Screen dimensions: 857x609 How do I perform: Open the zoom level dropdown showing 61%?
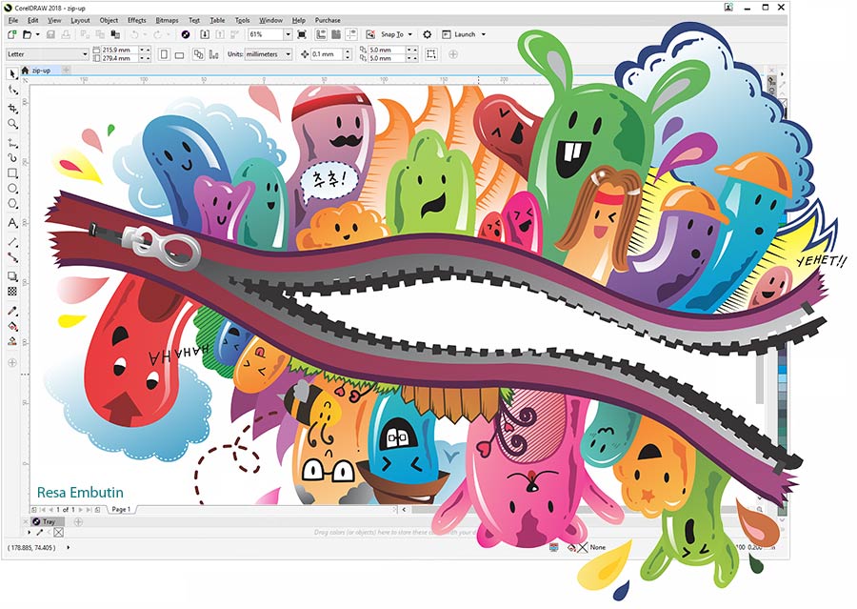(x=288, y=32)
